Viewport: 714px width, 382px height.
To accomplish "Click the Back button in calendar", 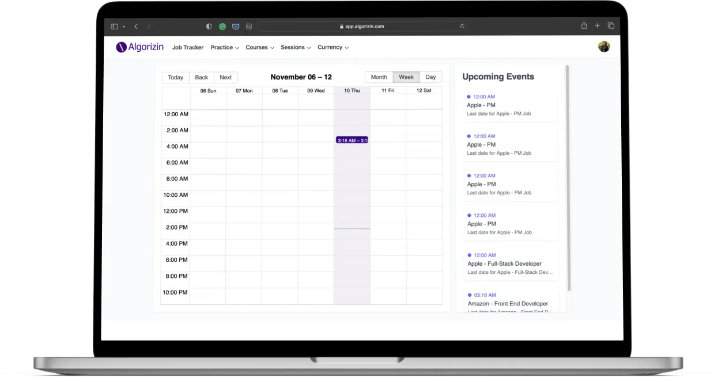I will point(202,78).
